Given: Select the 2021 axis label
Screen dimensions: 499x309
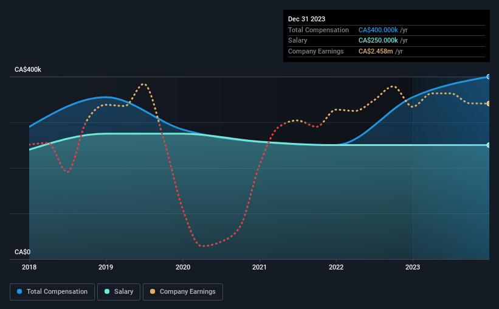Looking at the screenshot, I should (260, 267).
